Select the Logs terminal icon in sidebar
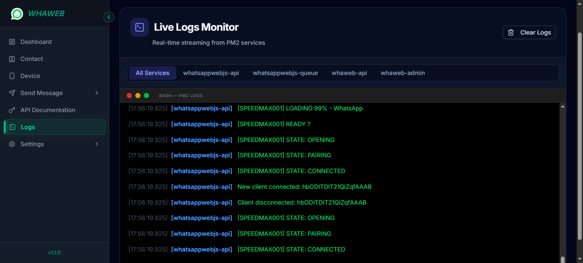 pyautogui.click(x=12, y=127)
